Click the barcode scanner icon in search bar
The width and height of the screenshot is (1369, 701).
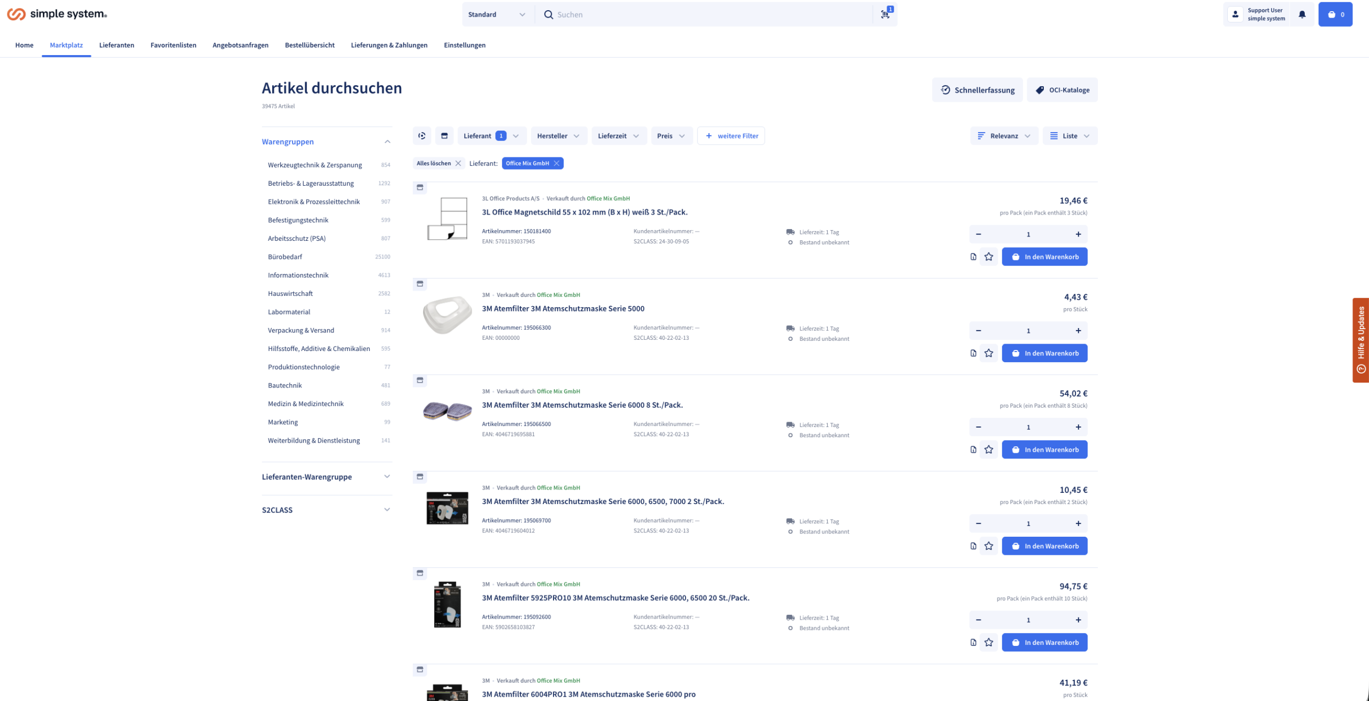885,14
